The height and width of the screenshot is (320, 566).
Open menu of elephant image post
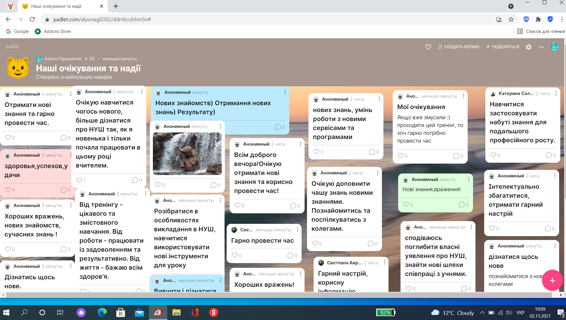[221, 126]
